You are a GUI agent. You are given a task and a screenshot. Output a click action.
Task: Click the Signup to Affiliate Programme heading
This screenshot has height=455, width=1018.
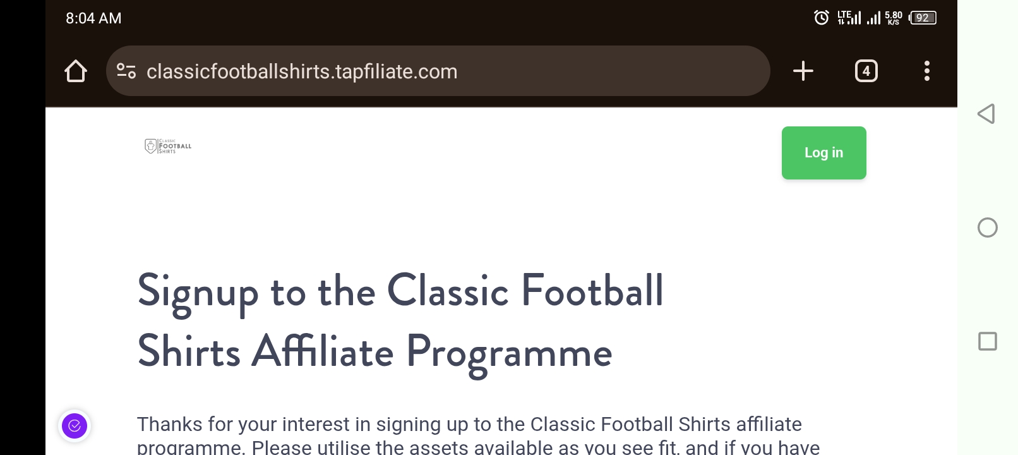click(400, 322)
